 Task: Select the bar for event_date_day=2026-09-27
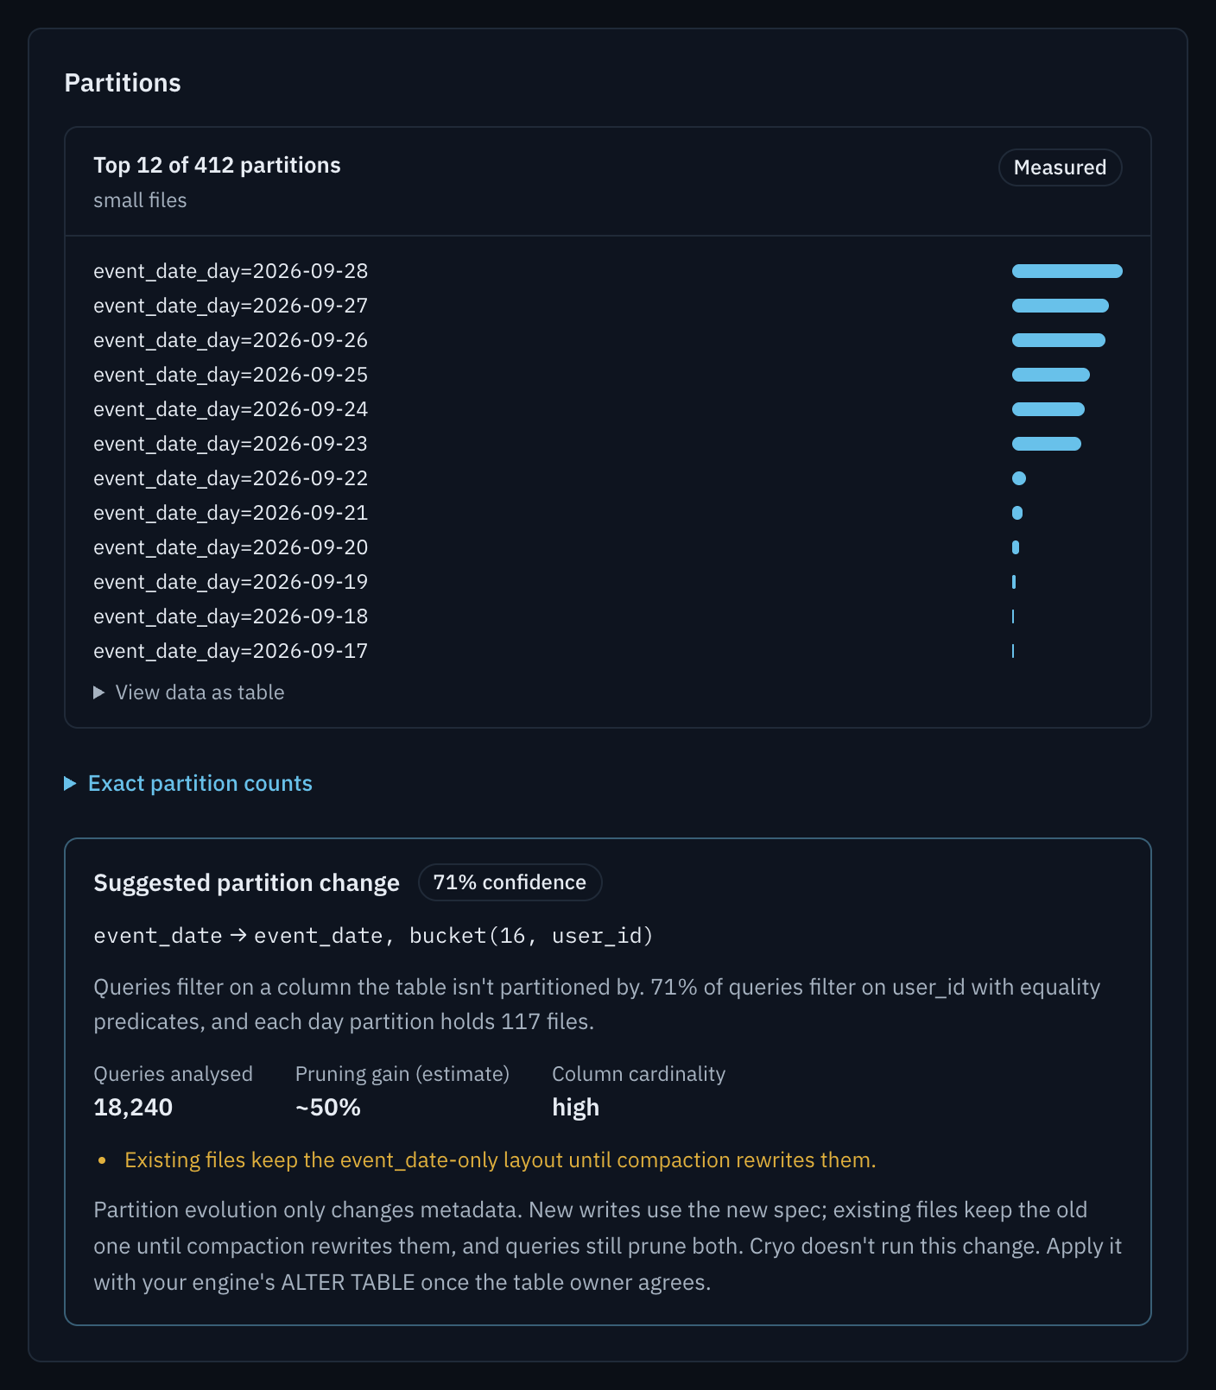(x=1060, y=306)
